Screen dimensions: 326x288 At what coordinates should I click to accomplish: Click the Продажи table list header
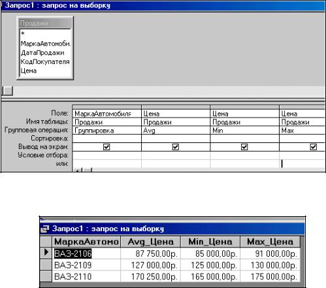coord(45,24)
